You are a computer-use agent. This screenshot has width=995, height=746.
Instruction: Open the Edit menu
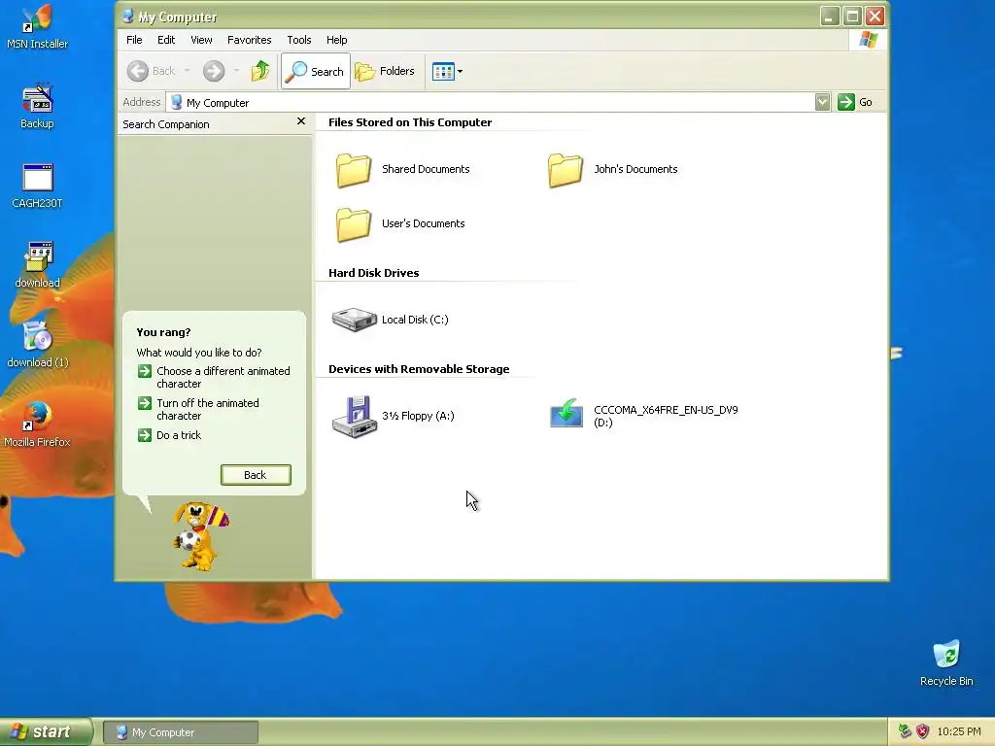166,40
